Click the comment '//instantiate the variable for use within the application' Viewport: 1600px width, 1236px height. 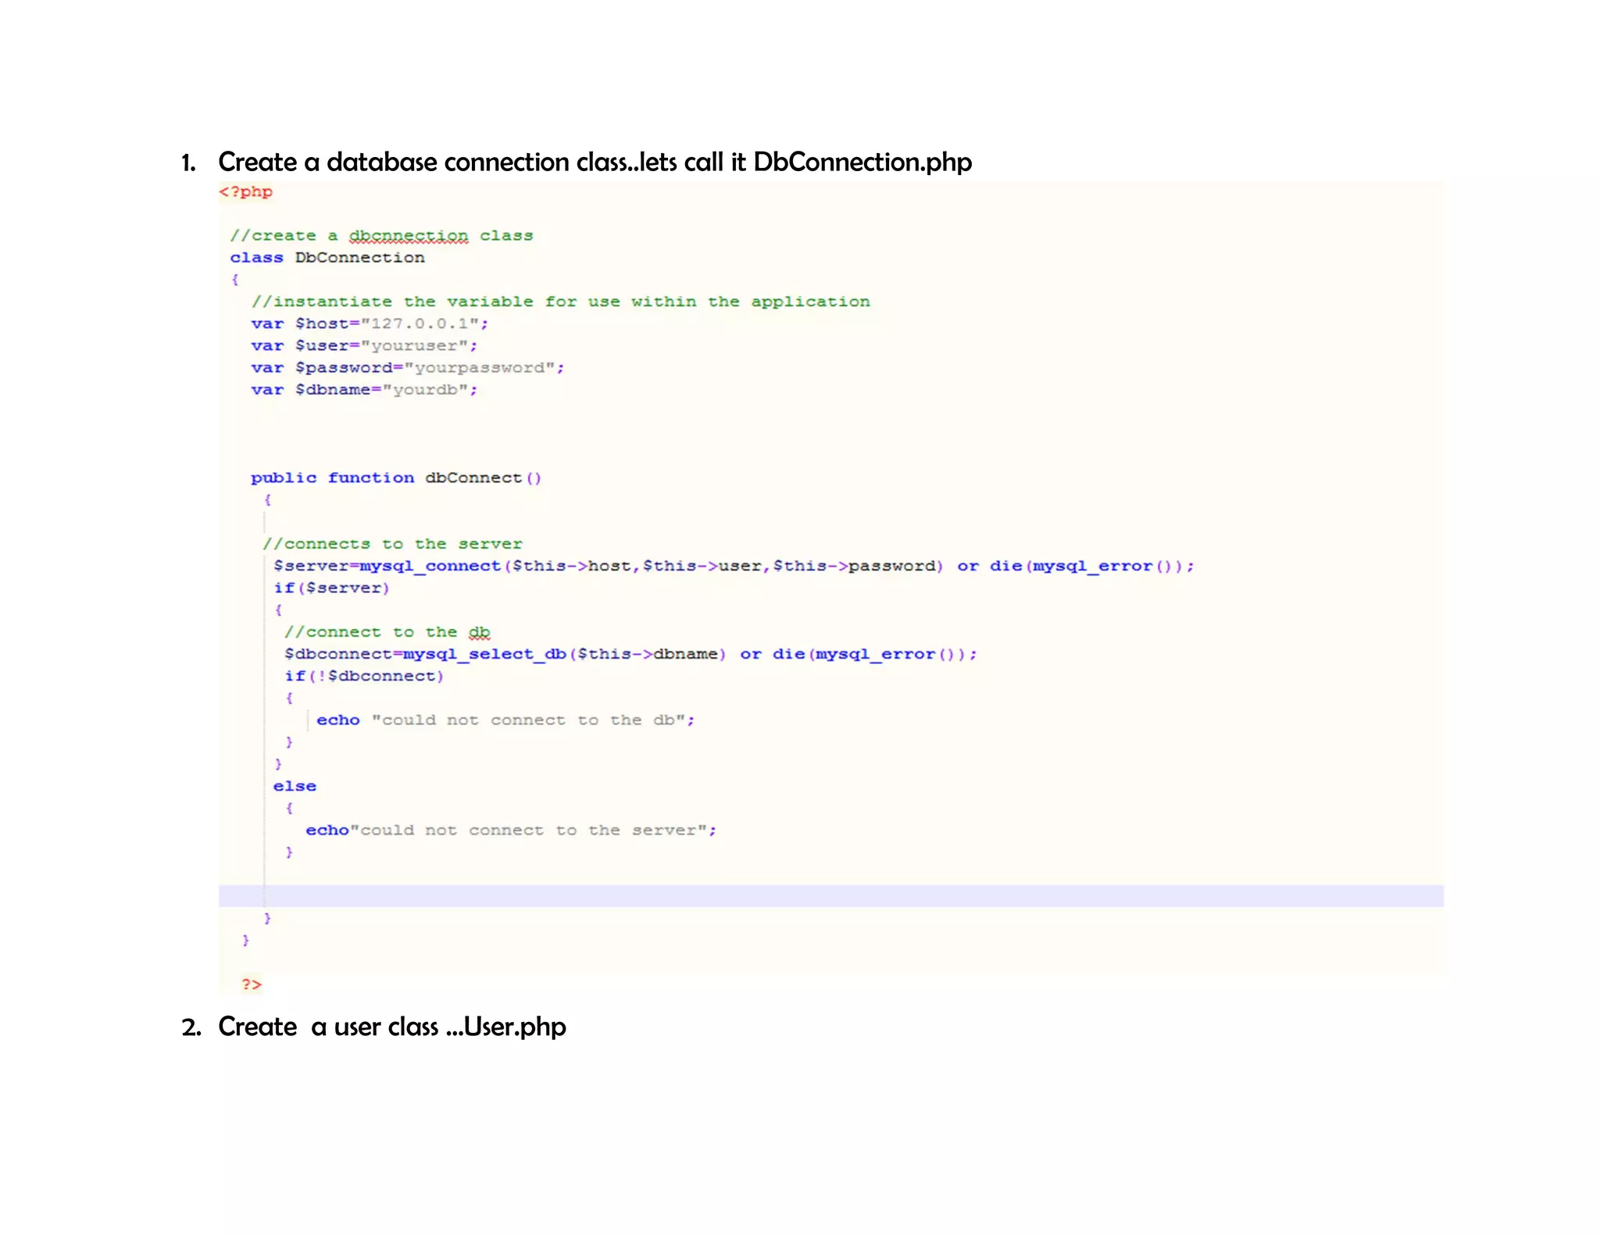pyautogui.click(x=560, y=302)
